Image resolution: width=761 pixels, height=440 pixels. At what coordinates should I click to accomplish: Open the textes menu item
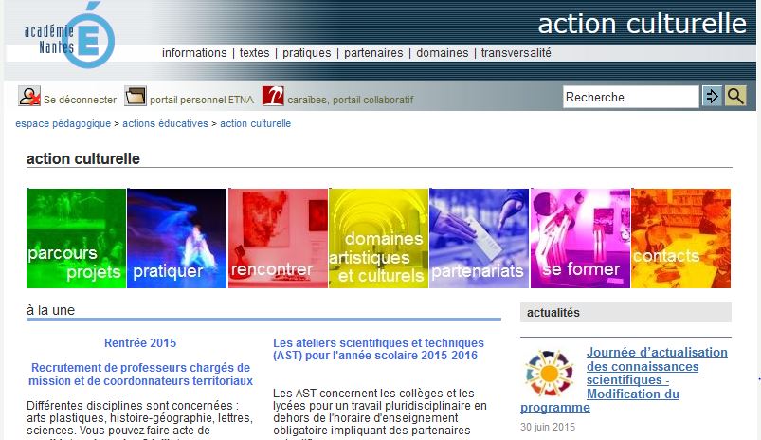(x=254, y=53)
